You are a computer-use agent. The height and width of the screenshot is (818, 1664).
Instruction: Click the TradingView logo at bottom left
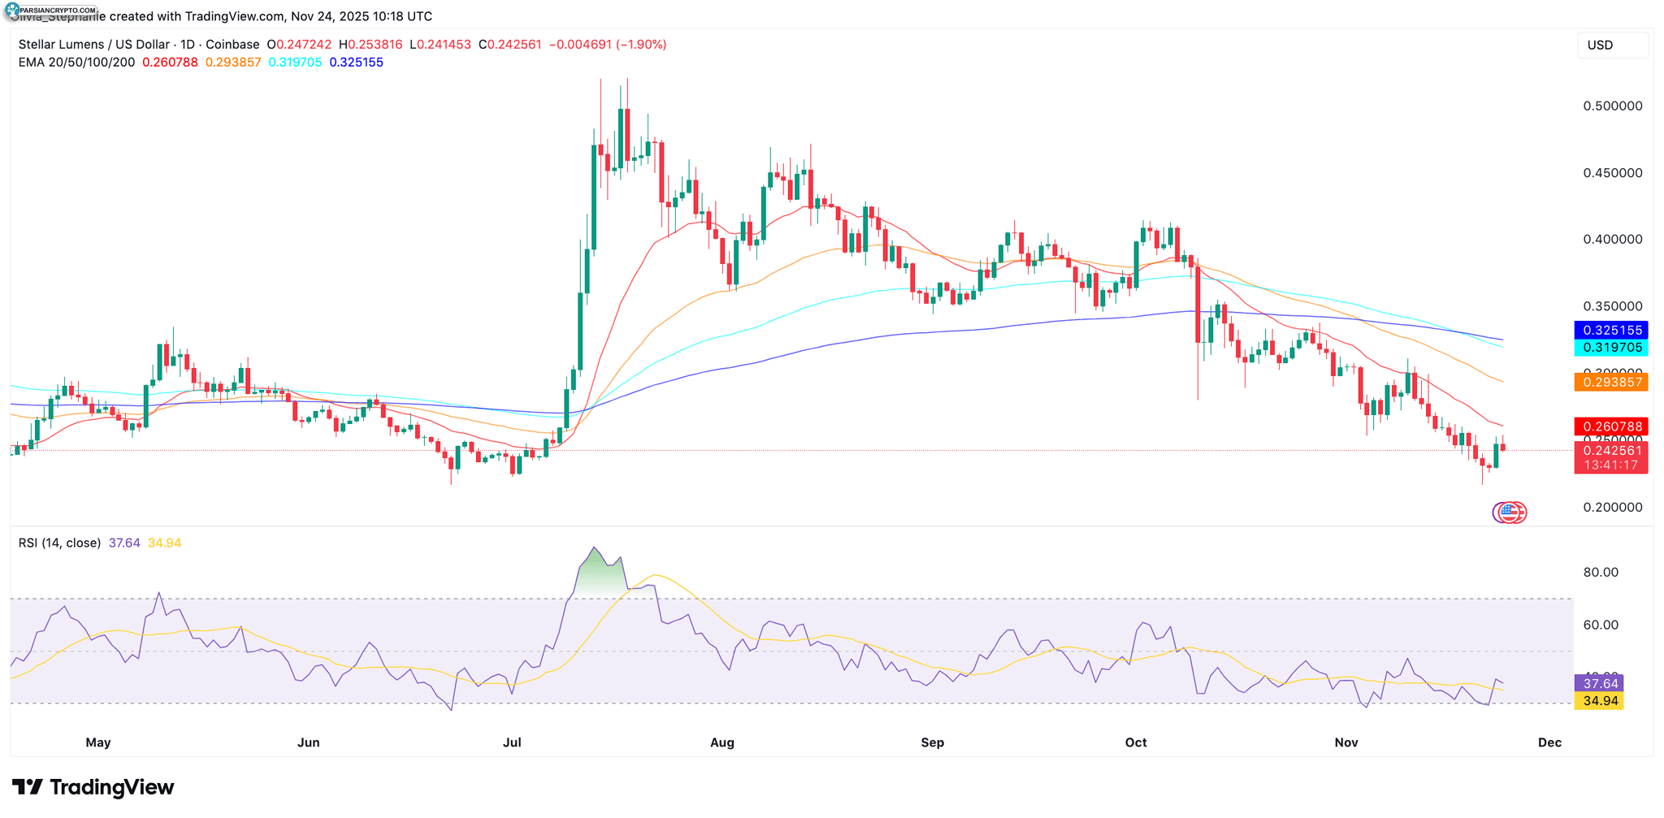[93, 787]
